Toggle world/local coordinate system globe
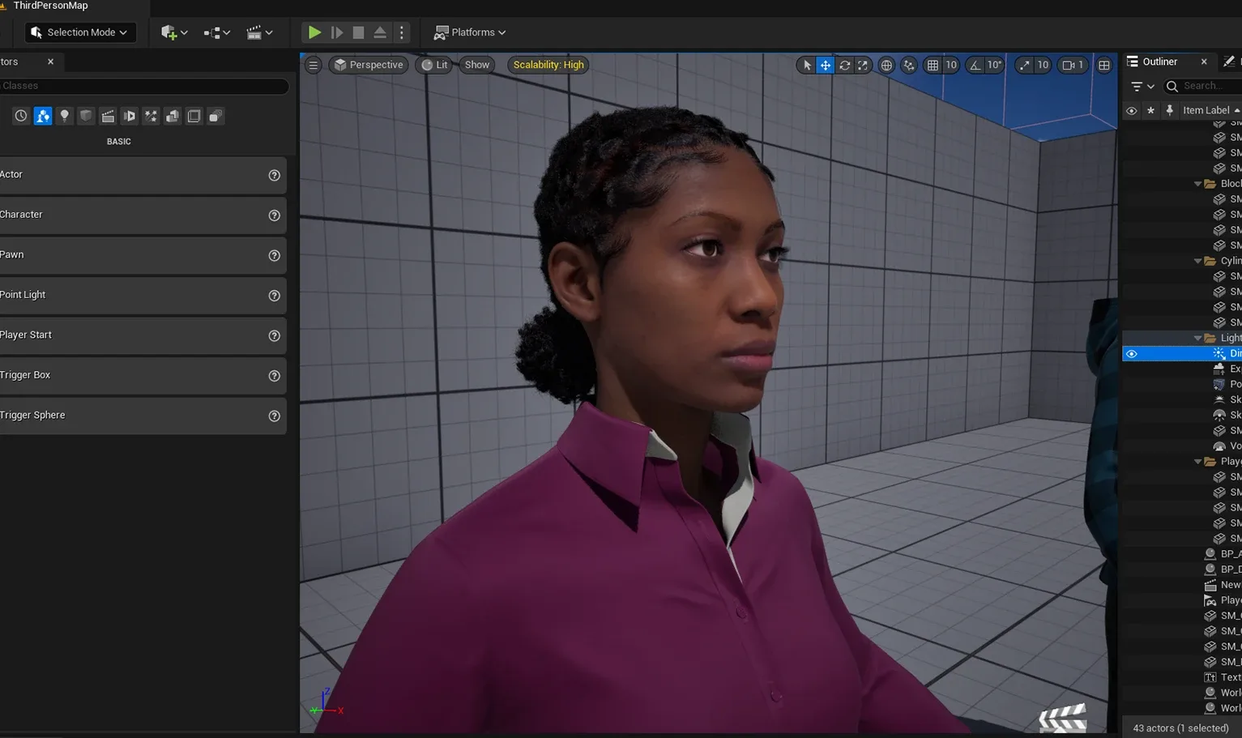This screenshot has height=738, width=1242. pos(886,65)
